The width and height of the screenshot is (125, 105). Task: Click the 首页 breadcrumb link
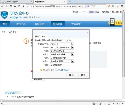coord(4,32)
